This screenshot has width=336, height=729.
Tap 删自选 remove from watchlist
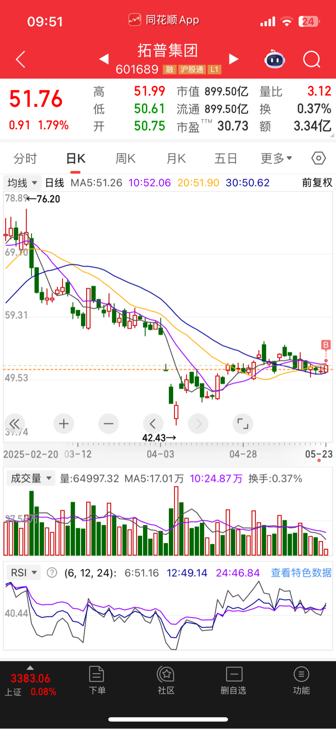point(234,680)
